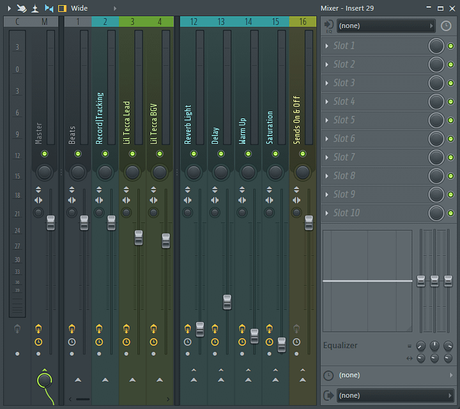Select mixer track 16 Sends On & Off

(x=303, y=22)
